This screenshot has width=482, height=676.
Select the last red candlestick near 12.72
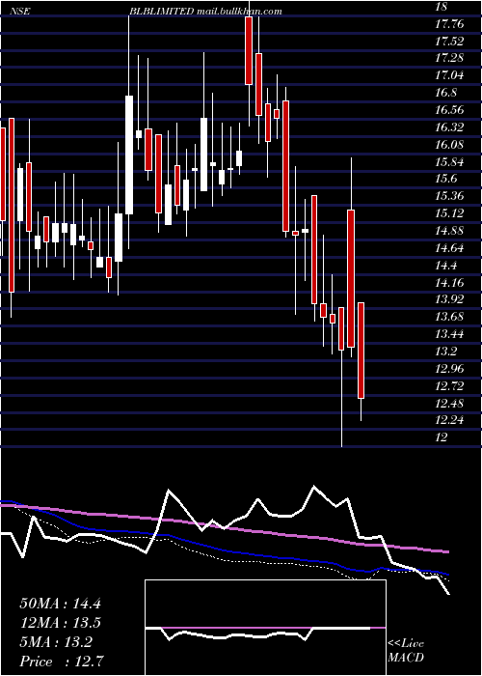(x=361, y=351)
